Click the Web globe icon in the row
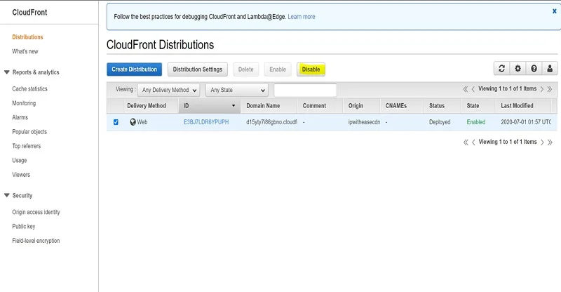Viewport: 561px width, 292px height. (133, 122)
